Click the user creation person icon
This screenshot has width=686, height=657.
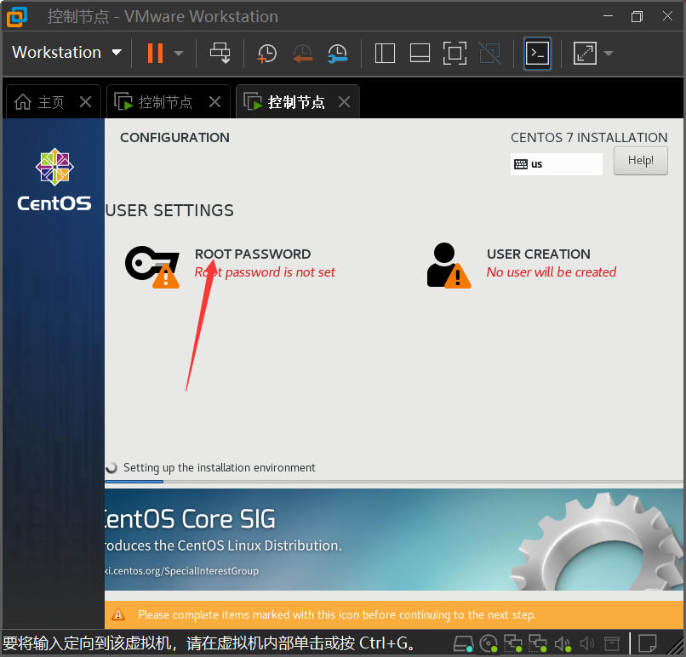[449, 266]
